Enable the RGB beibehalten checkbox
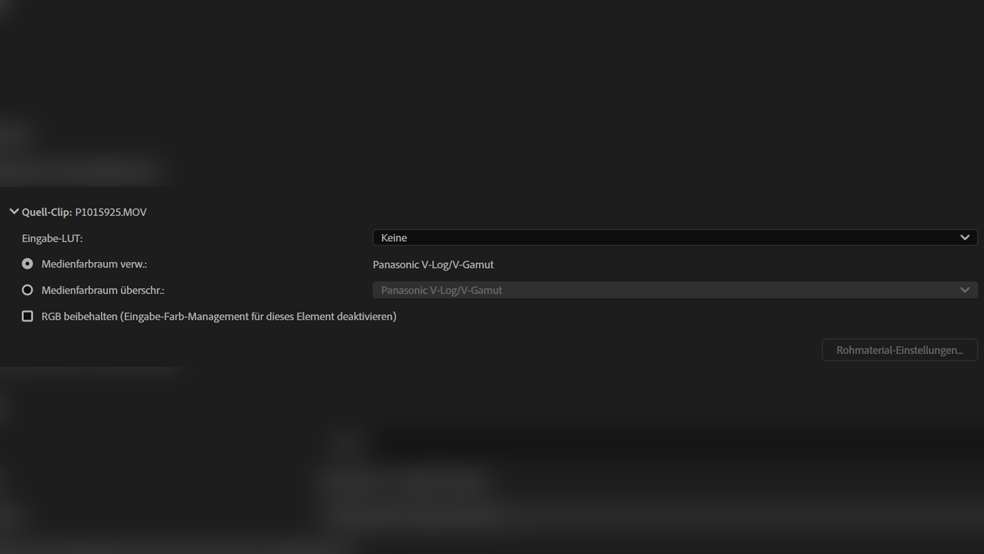Image resolution: width=984 pixels, height=554 pixels. (27, 316)
